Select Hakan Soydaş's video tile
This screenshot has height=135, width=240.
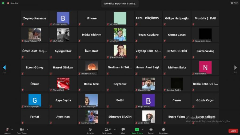pyautogui.click(x=149, y=84)
